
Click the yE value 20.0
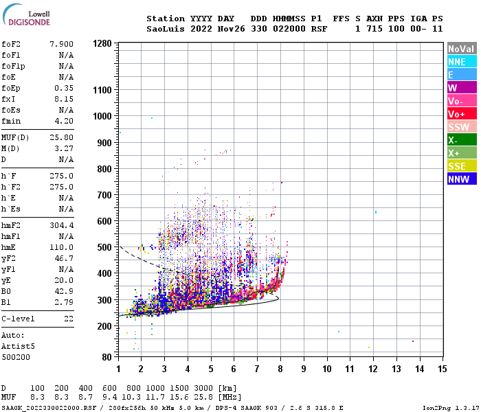(x=64, y=280)
